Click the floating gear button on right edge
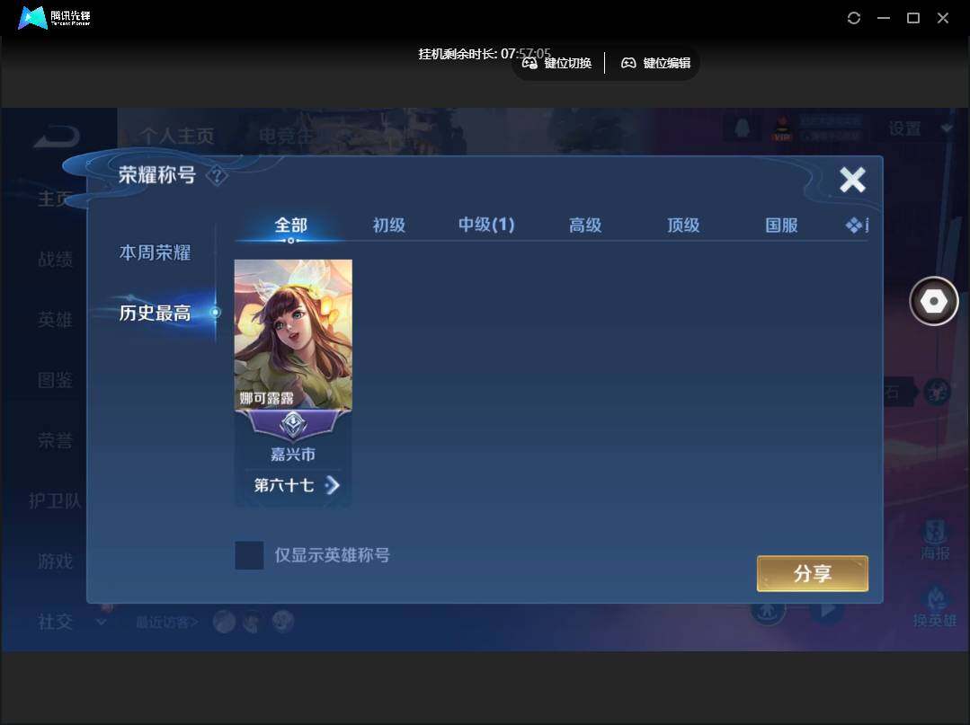The image size is (970, 725). coord(933,301)
